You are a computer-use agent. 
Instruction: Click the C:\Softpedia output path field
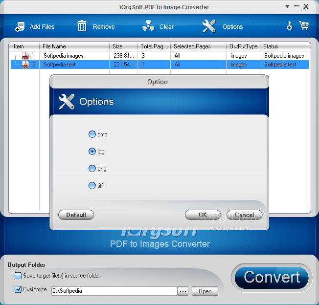tap(114, 291)
